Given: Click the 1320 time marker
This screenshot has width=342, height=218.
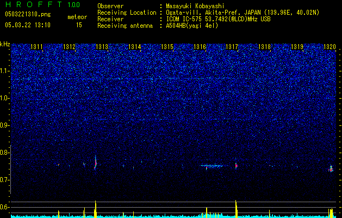Looking at the screenshot, I should 329,47.
